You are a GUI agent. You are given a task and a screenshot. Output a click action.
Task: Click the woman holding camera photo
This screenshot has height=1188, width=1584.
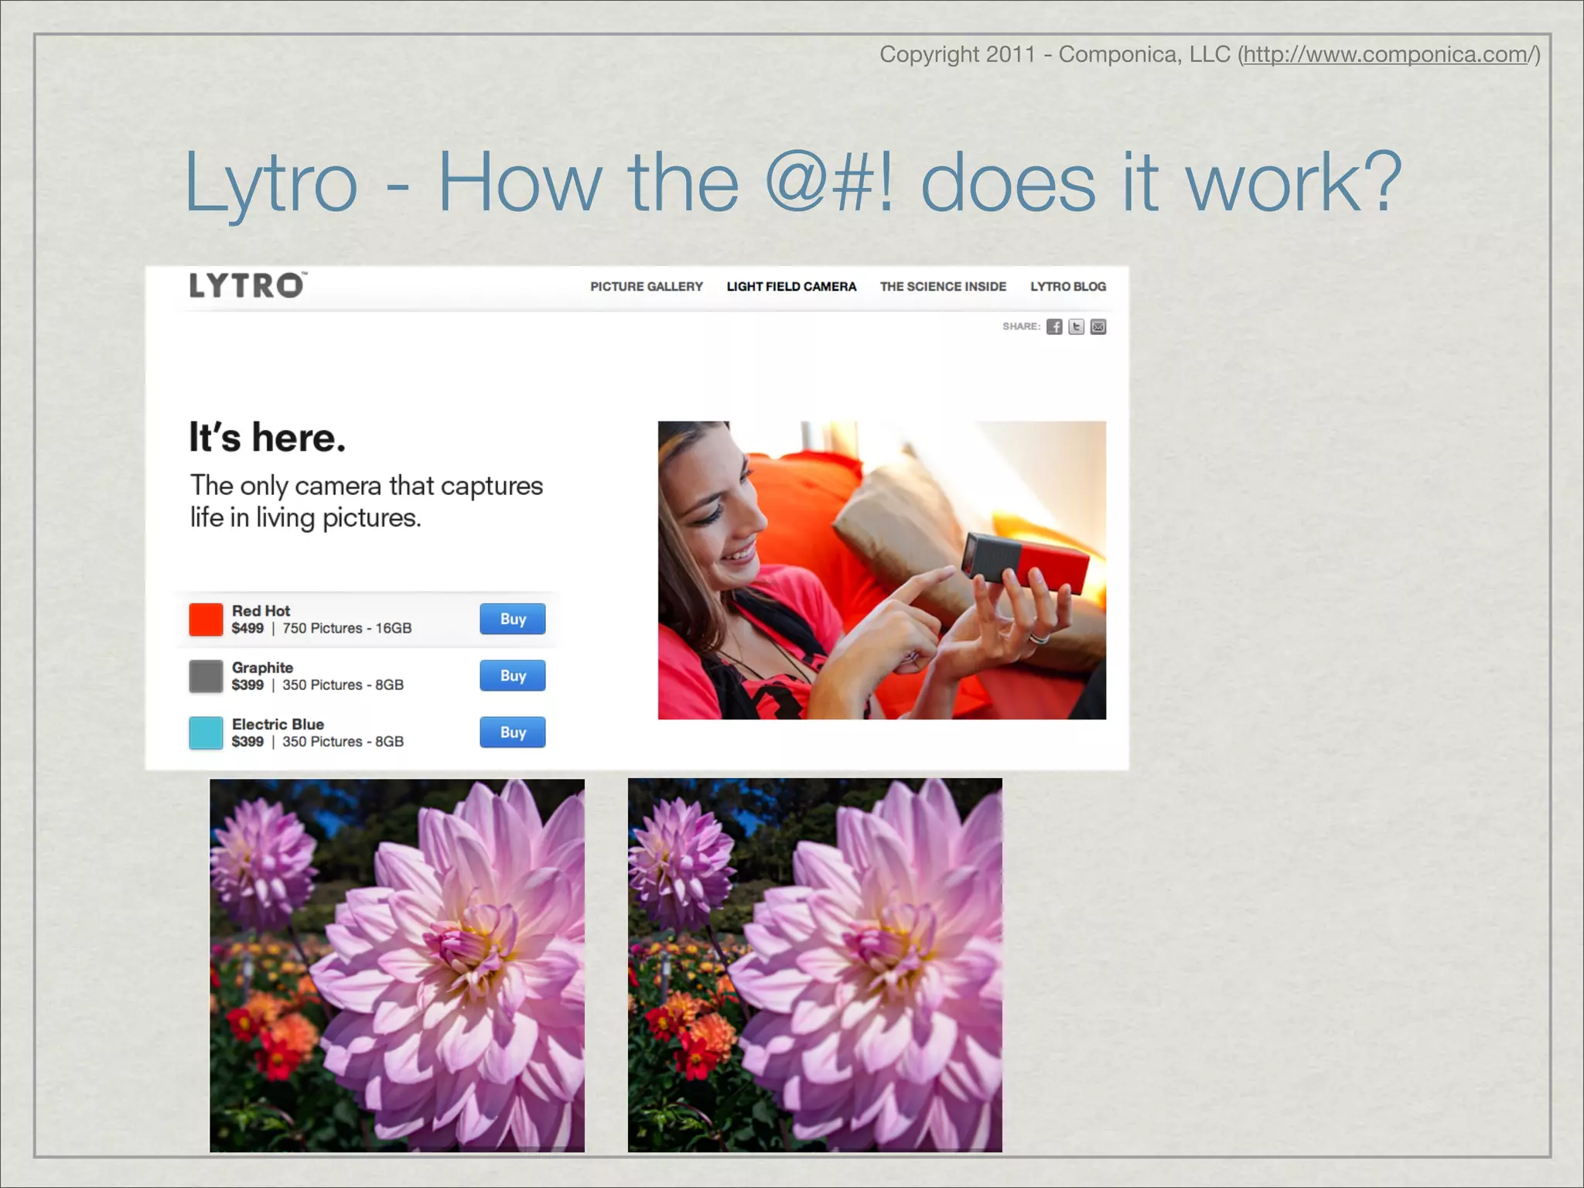(882, 570)
